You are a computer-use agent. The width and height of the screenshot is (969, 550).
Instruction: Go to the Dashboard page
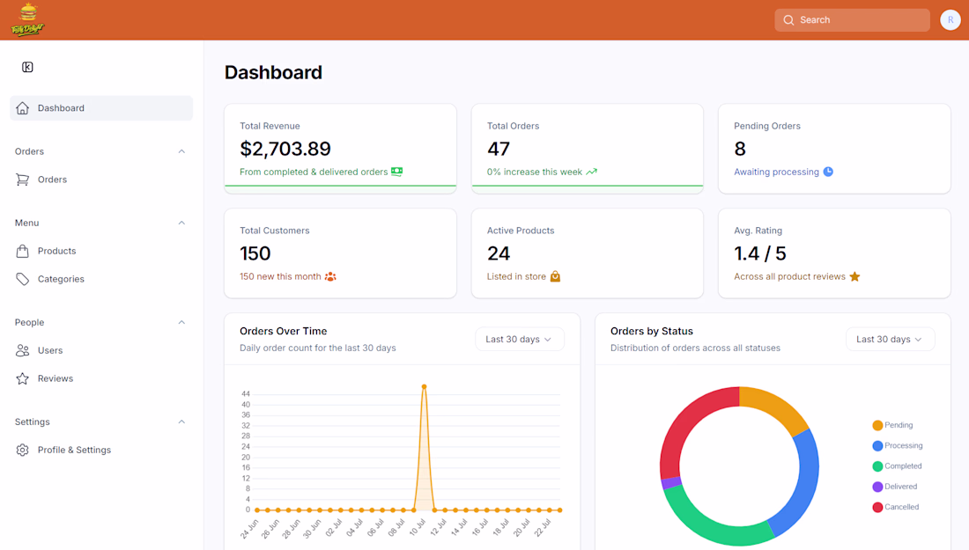point(101,108)
